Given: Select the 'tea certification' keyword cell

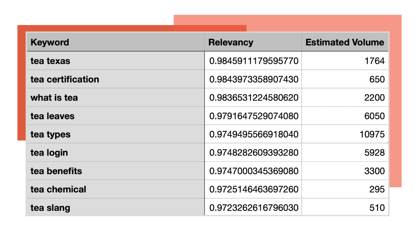Looking at the screenshot, I should tap(65, 79).
